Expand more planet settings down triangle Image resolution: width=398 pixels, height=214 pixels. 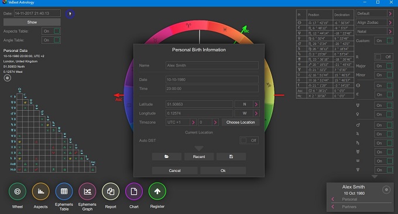[x=375, y=176]
